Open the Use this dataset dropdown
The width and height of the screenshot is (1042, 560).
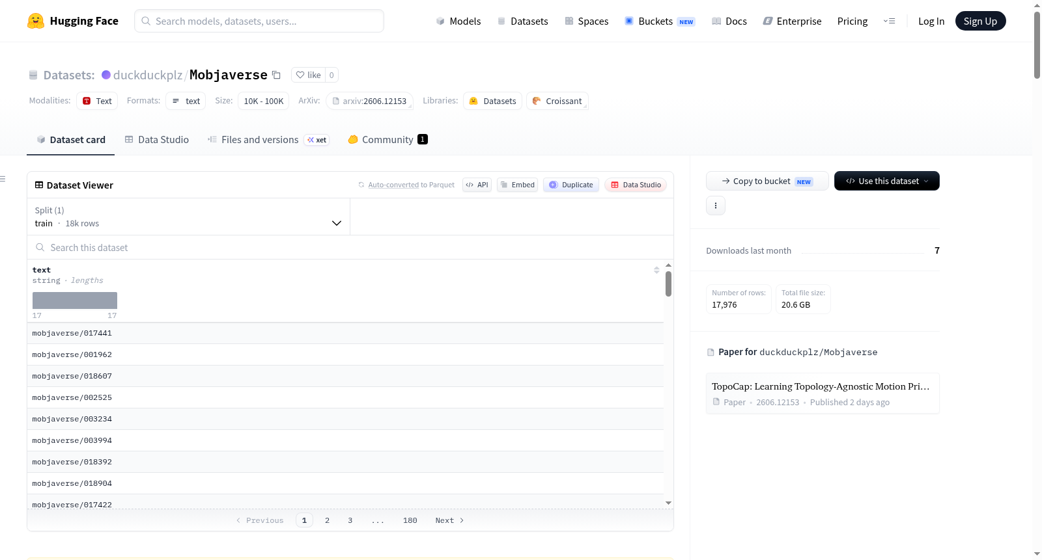887,181
